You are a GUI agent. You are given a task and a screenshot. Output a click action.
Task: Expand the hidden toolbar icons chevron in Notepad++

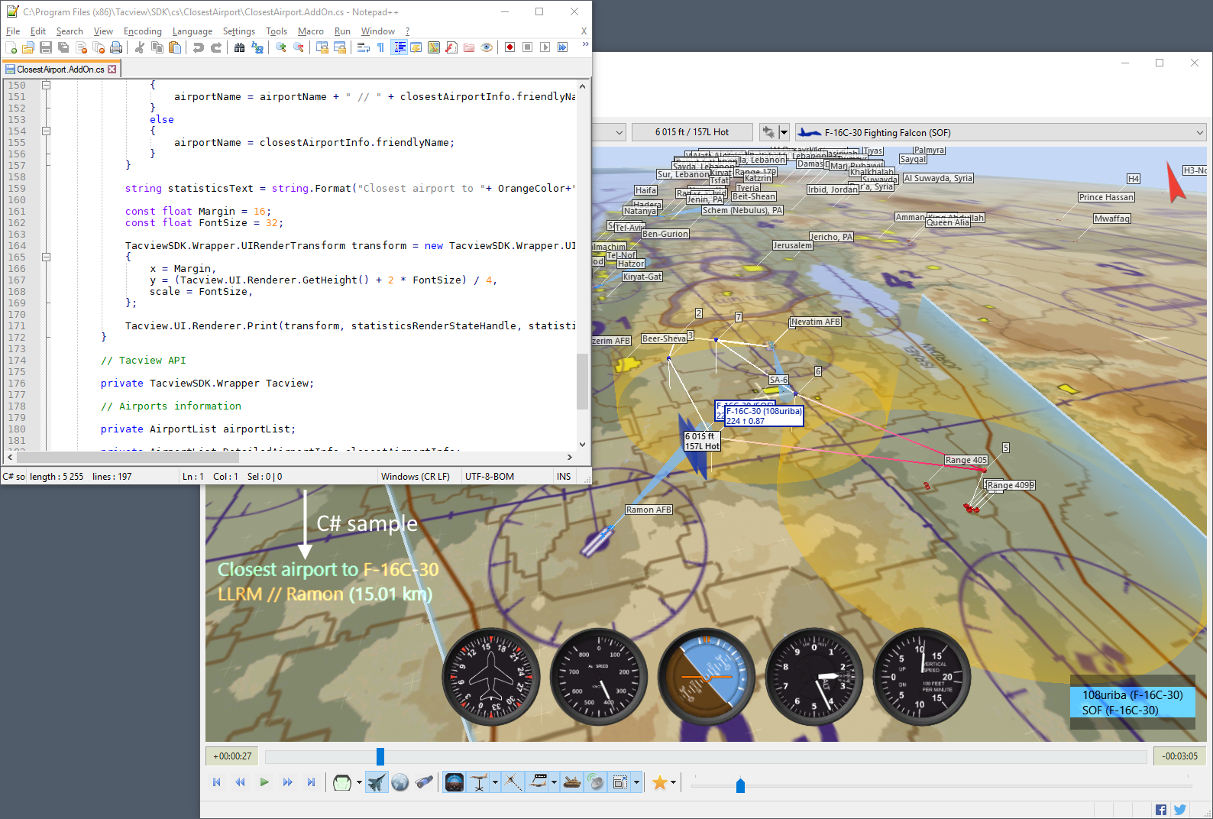[585, 45]
